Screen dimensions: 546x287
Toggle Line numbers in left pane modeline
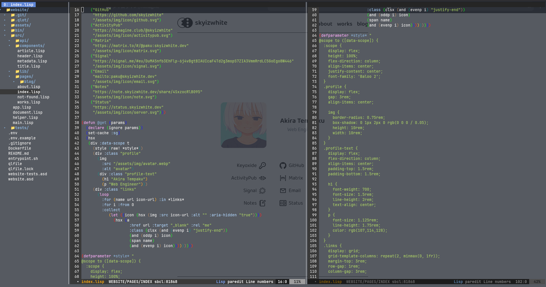pos(259,282)
